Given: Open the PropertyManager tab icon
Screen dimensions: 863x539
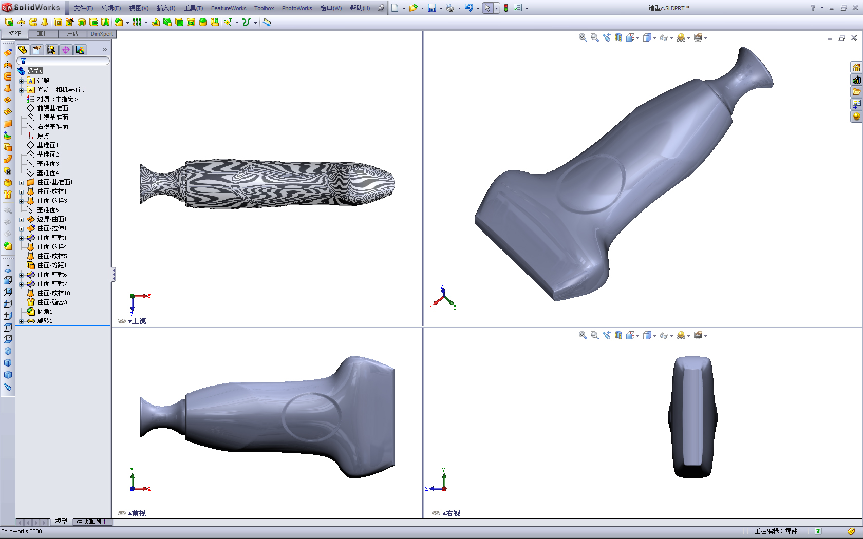Looking at the screenshot, I should pos(37,50).
